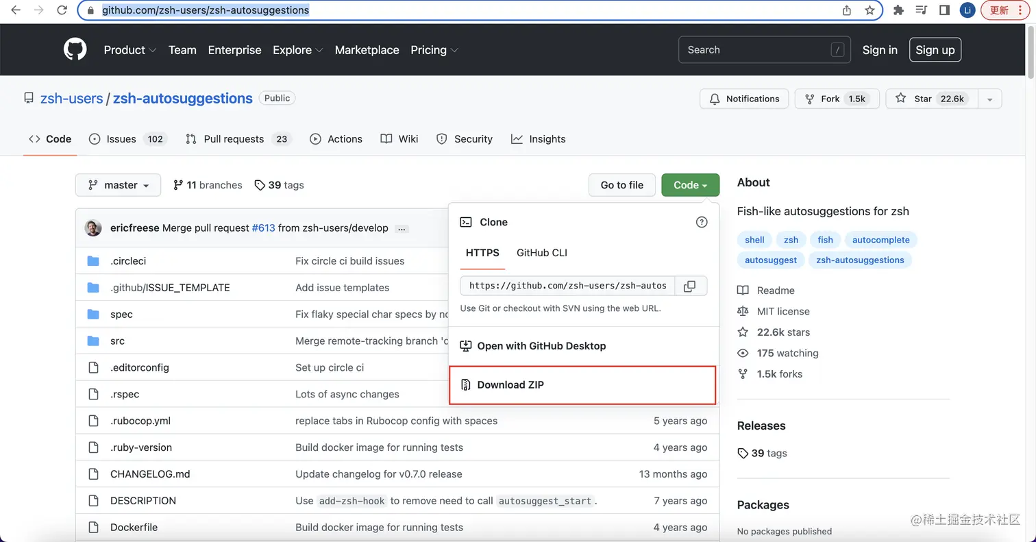Select the Code tab
This screenshot has width=1036, height=542.
[50, 139]
